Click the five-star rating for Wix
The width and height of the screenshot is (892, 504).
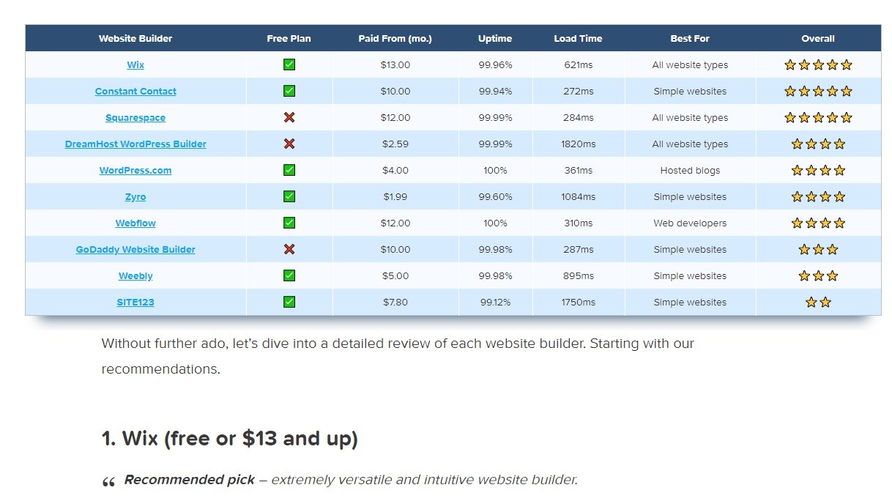(818, 64)
